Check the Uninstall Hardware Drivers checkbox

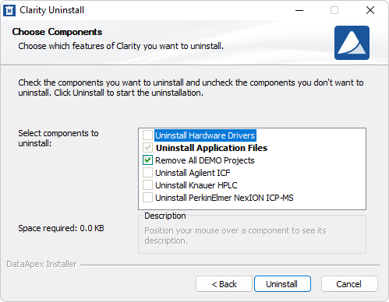(x=147, y=135)
